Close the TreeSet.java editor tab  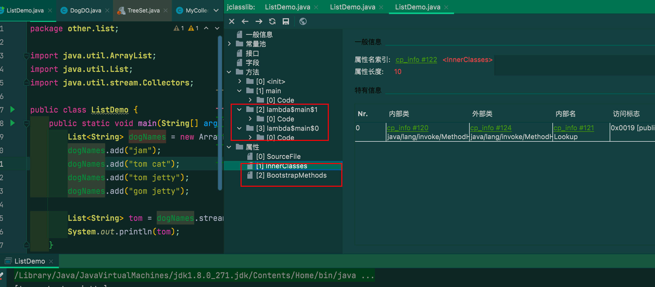pyautogui.click(x=166, y=10)
